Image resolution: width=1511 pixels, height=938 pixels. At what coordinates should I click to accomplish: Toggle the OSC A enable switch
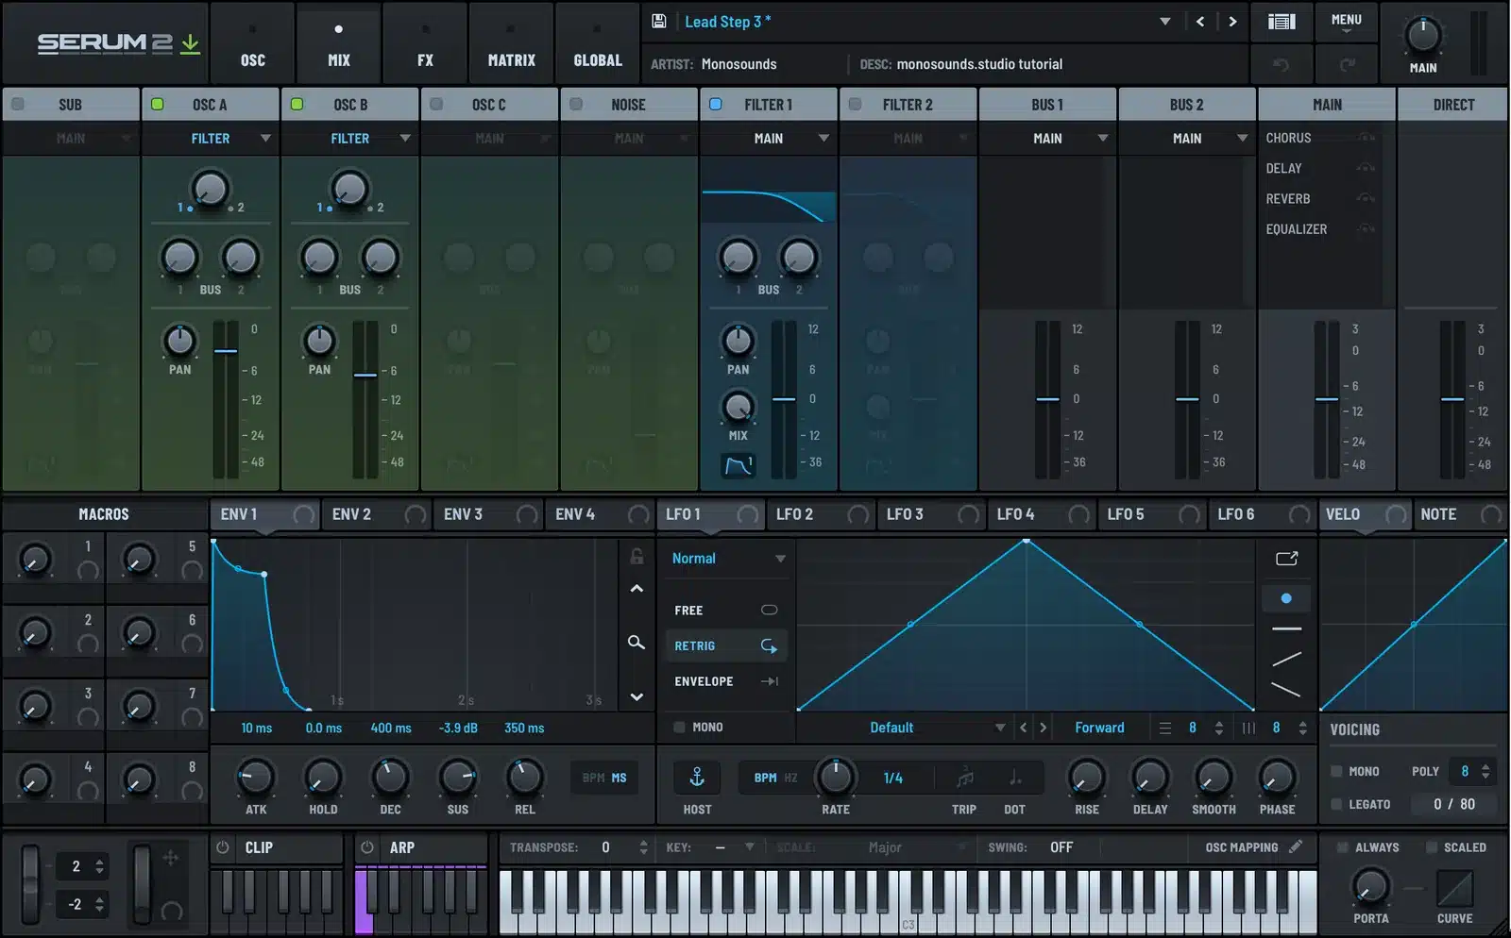tap(158, 105)
